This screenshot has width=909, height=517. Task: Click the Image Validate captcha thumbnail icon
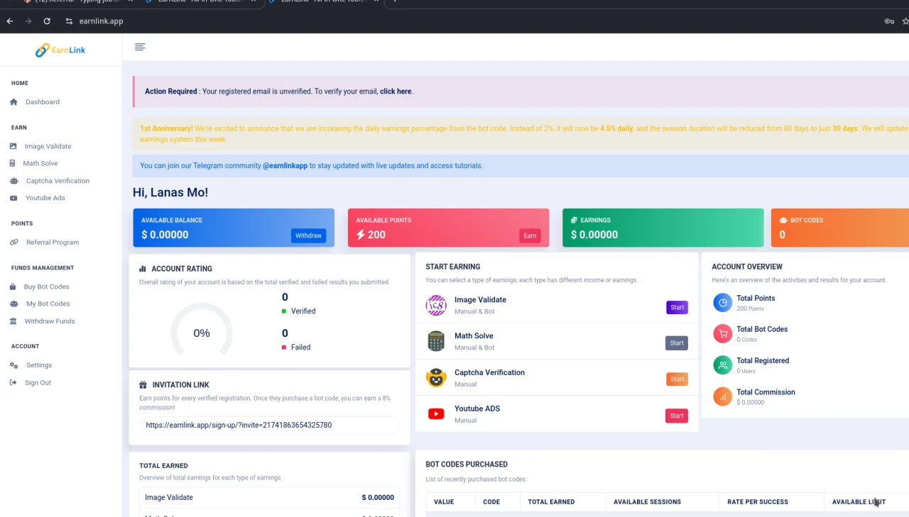[x=436, y=306]
